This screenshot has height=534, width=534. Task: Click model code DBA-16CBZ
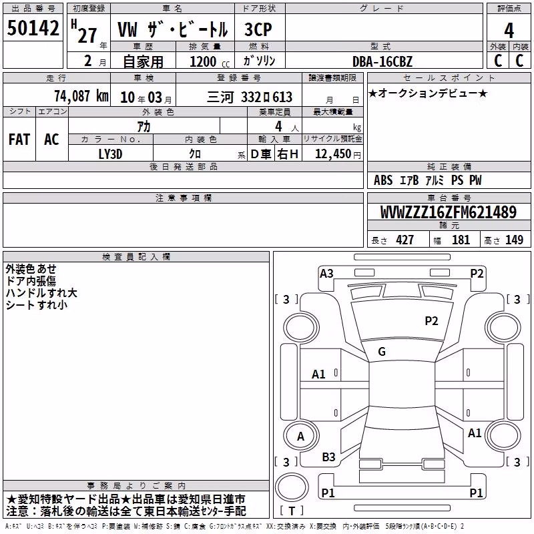pyautogui.click(x=382, y=61)
